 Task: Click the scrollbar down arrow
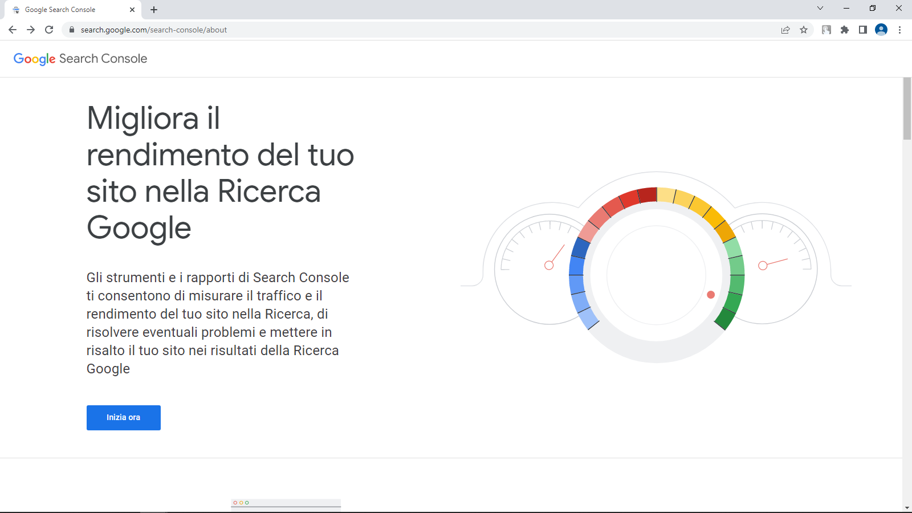pyautogui.click(x=907, y=507)
